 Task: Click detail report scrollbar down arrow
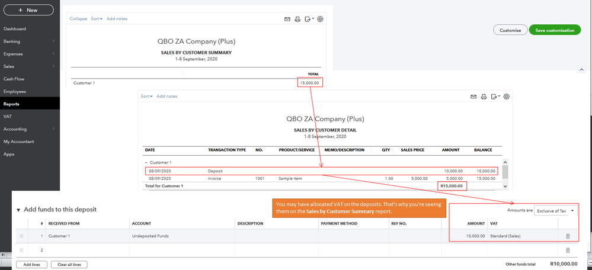505,187
